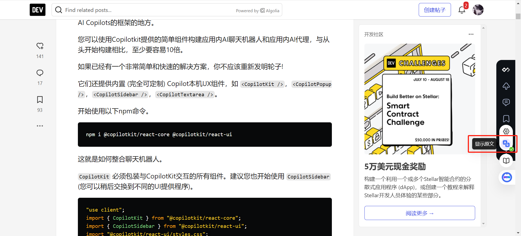Open the reading mode book icon
The image size is (521, 236).
coord(506,161)
